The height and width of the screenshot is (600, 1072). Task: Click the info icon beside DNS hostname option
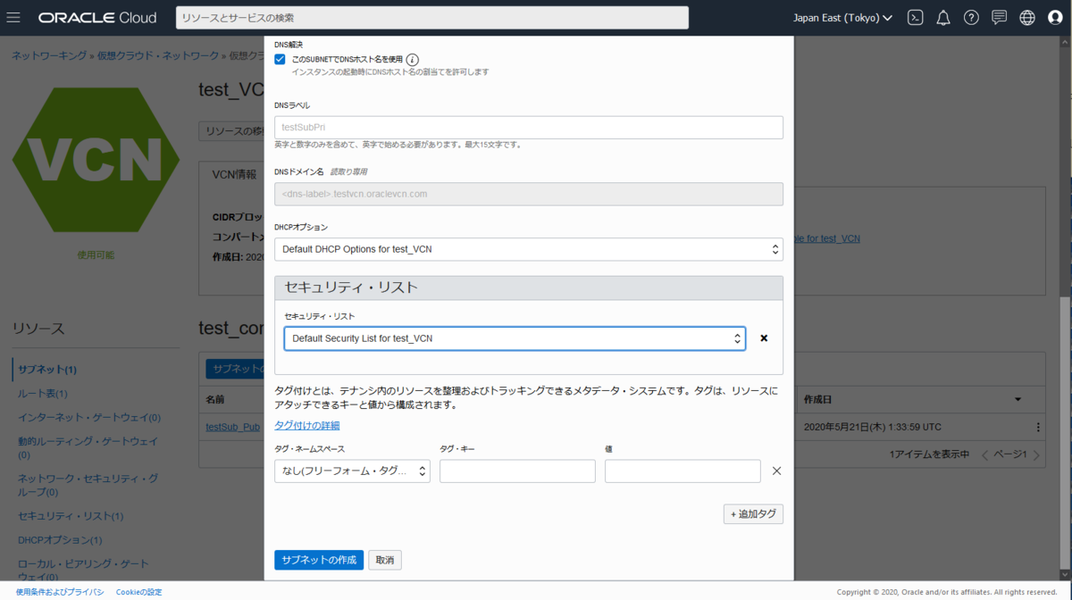[413, 59]
